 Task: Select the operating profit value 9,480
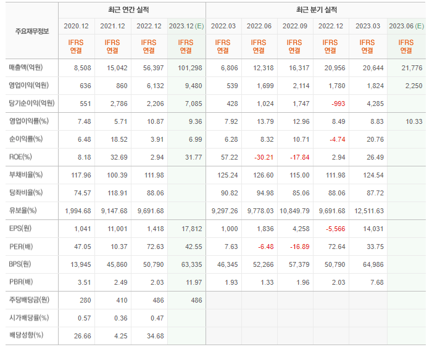click(x=193, y=86)
